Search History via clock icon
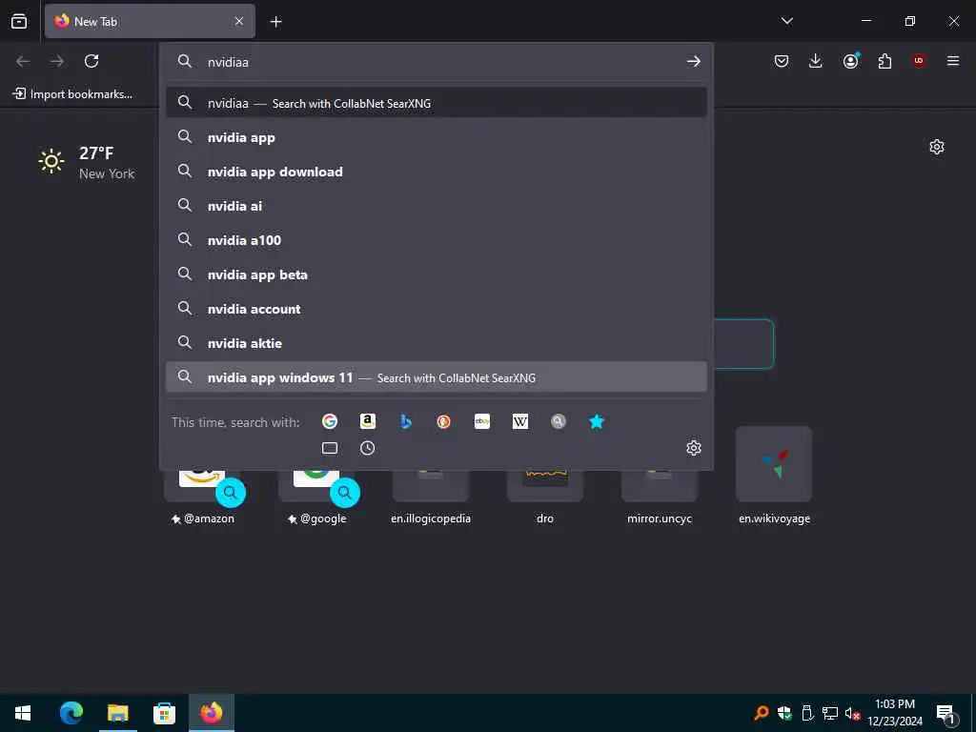This screenshot has width=976, height=732. [368, 448]
